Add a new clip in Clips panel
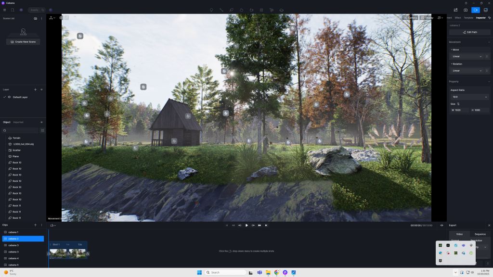Screen dimensions: 493x277 35,225
